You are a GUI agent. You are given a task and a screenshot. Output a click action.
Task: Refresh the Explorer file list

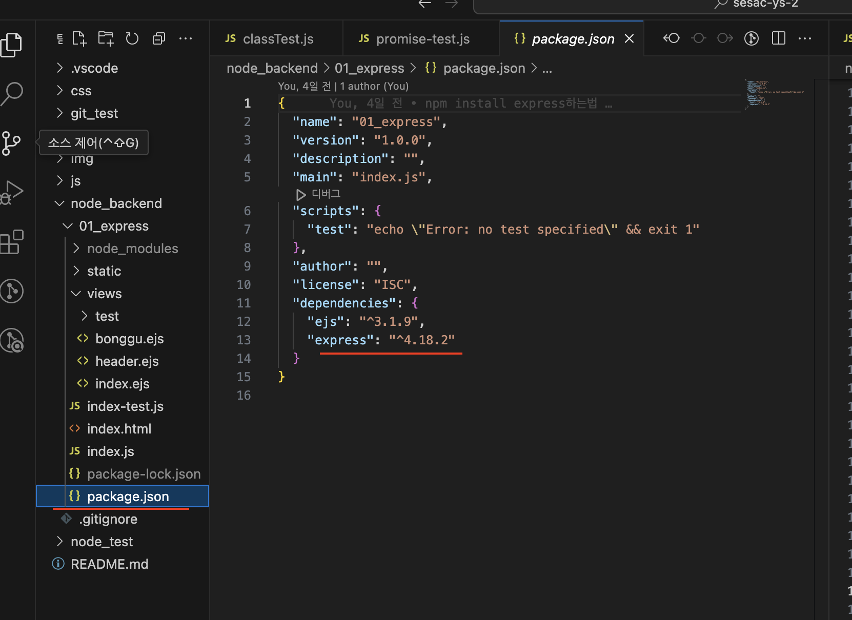pos(132,38)
